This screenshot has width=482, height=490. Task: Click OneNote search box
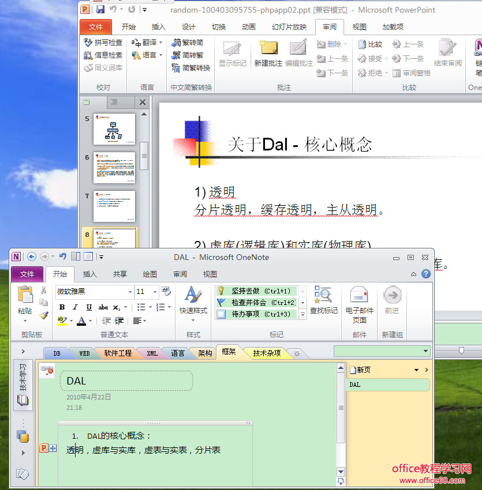click(x=382, y=351)
